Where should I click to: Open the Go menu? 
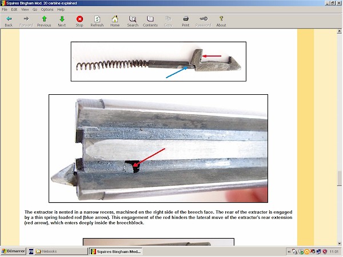35,9
